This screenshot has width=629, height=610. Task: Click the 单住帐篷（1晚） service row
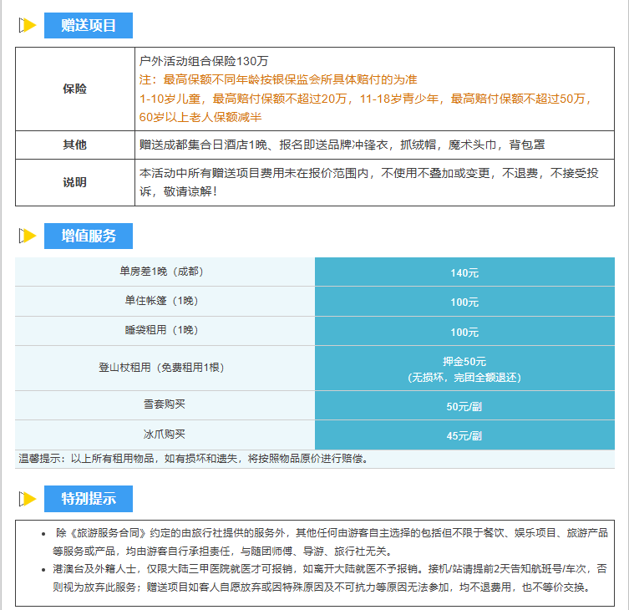pos(165,301)
